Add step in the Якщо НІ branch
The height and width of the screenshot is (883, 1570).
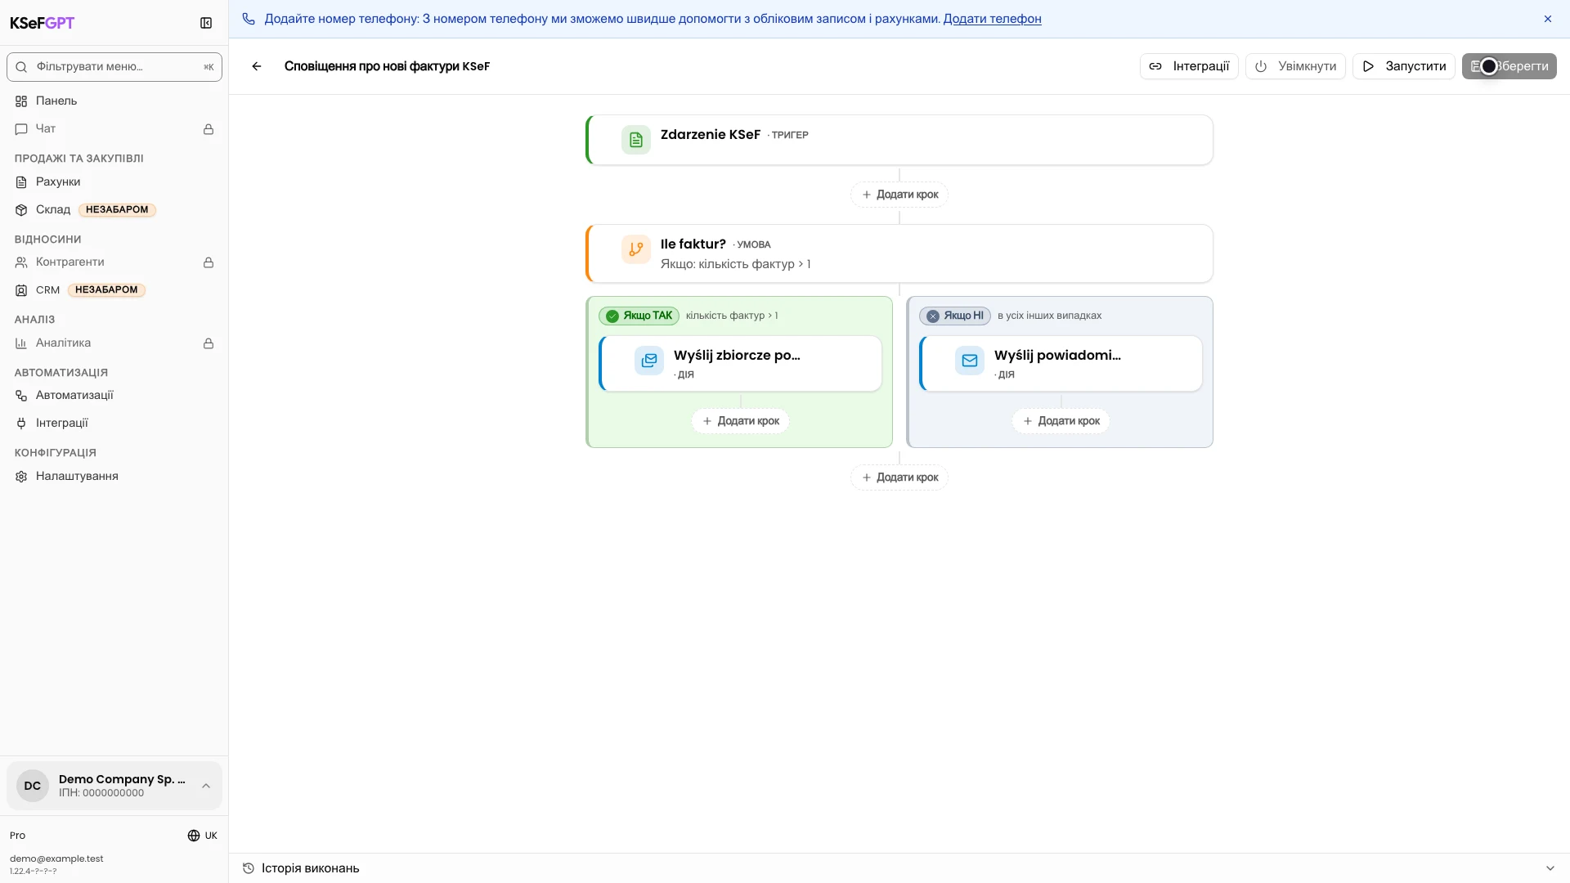pos(1061,421)
